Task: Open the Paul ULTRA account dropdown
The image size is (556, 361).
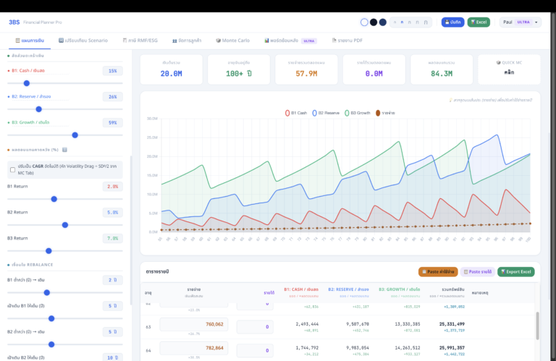Action: [521, 22]
